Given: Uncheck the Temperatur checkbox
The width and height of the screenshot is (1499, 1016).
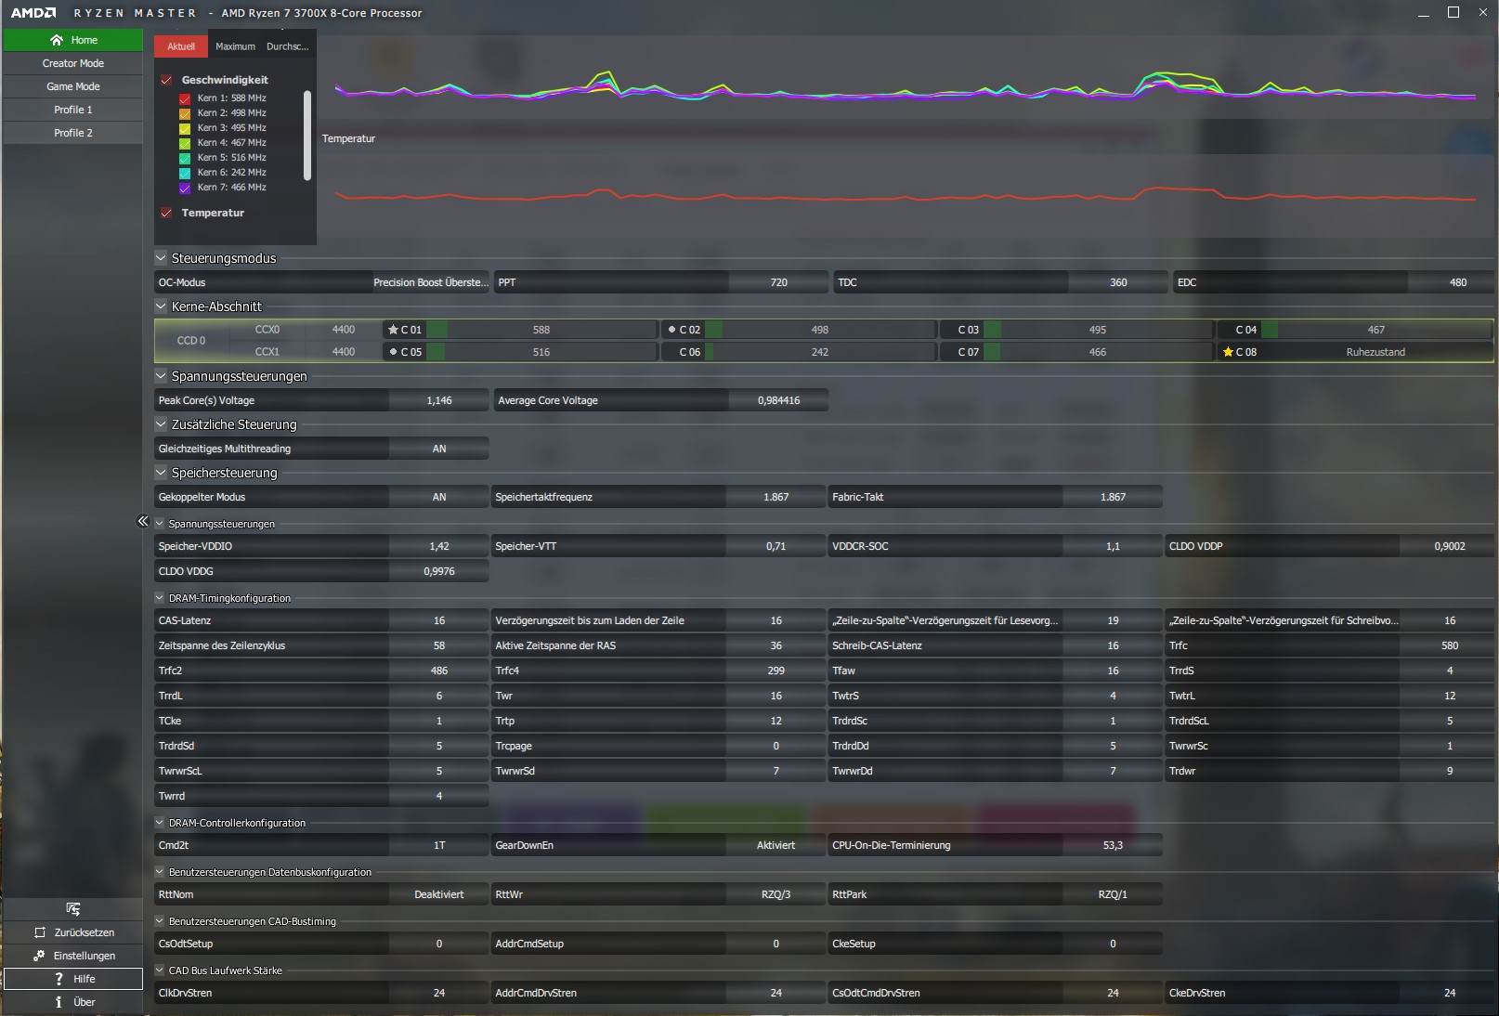Looking at the screenshot, I should pos(166,213).
